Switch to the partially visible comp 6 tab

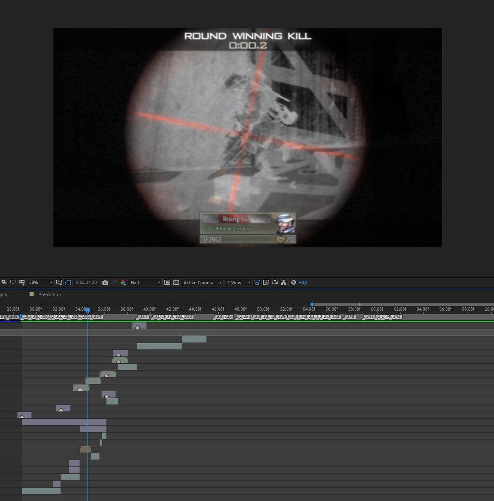point(3,295)
